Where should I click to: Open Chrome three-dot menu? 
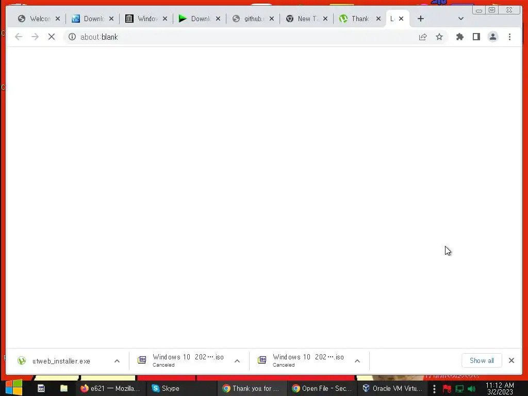pyautogui.click(x=509, y=37)
